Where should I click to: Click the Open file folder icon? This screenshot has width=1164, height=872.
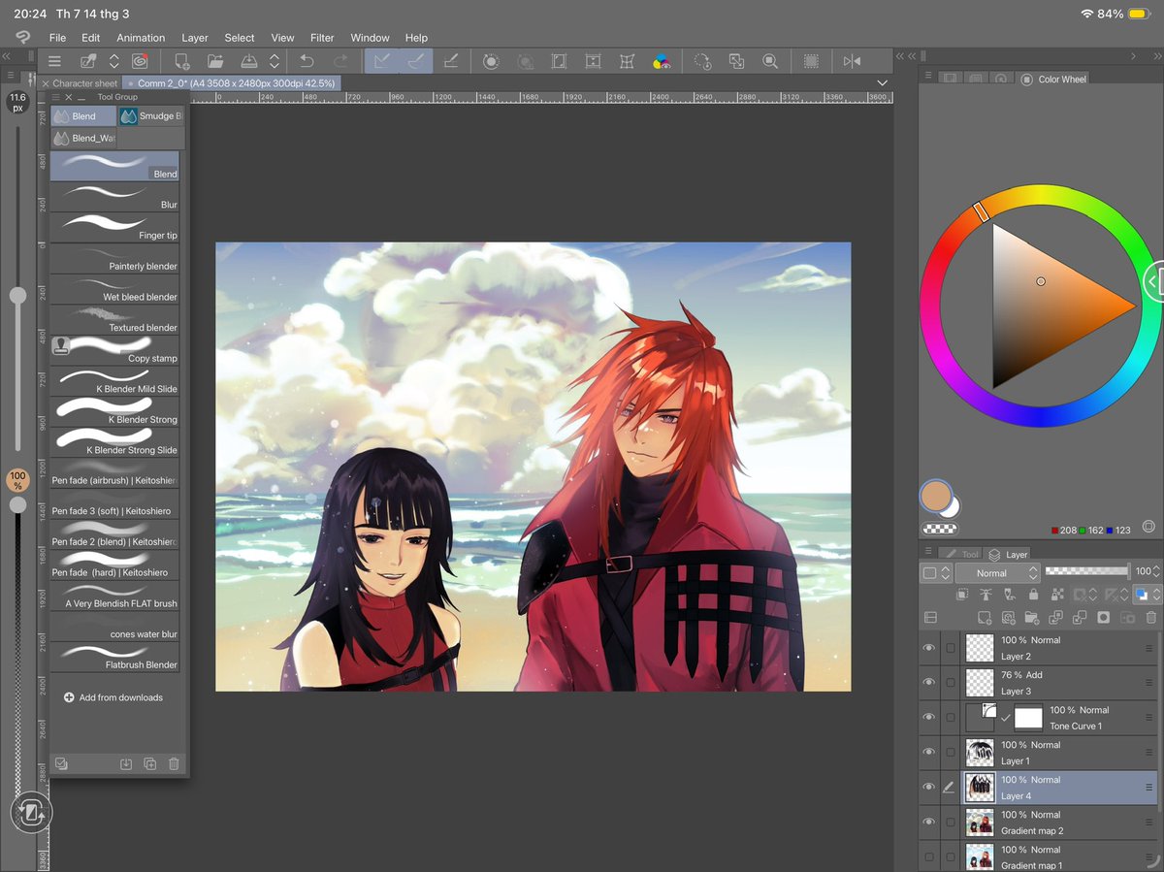click(x=215, y=61)
